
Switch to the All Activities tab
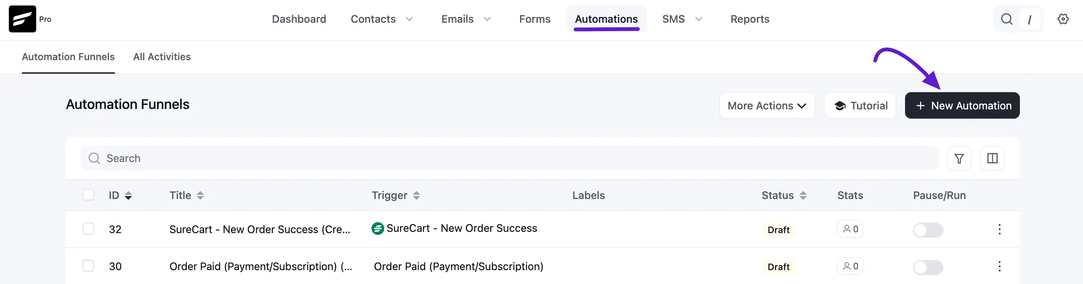tap(162, 57)
